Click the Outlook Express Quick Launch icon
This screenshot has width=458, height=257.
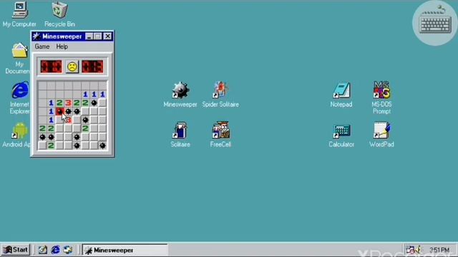(x=68, y=250)
